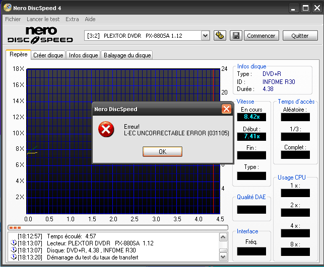Click the Fin speed field
This screenshot has width=324, height=267.
pos(251,155)
